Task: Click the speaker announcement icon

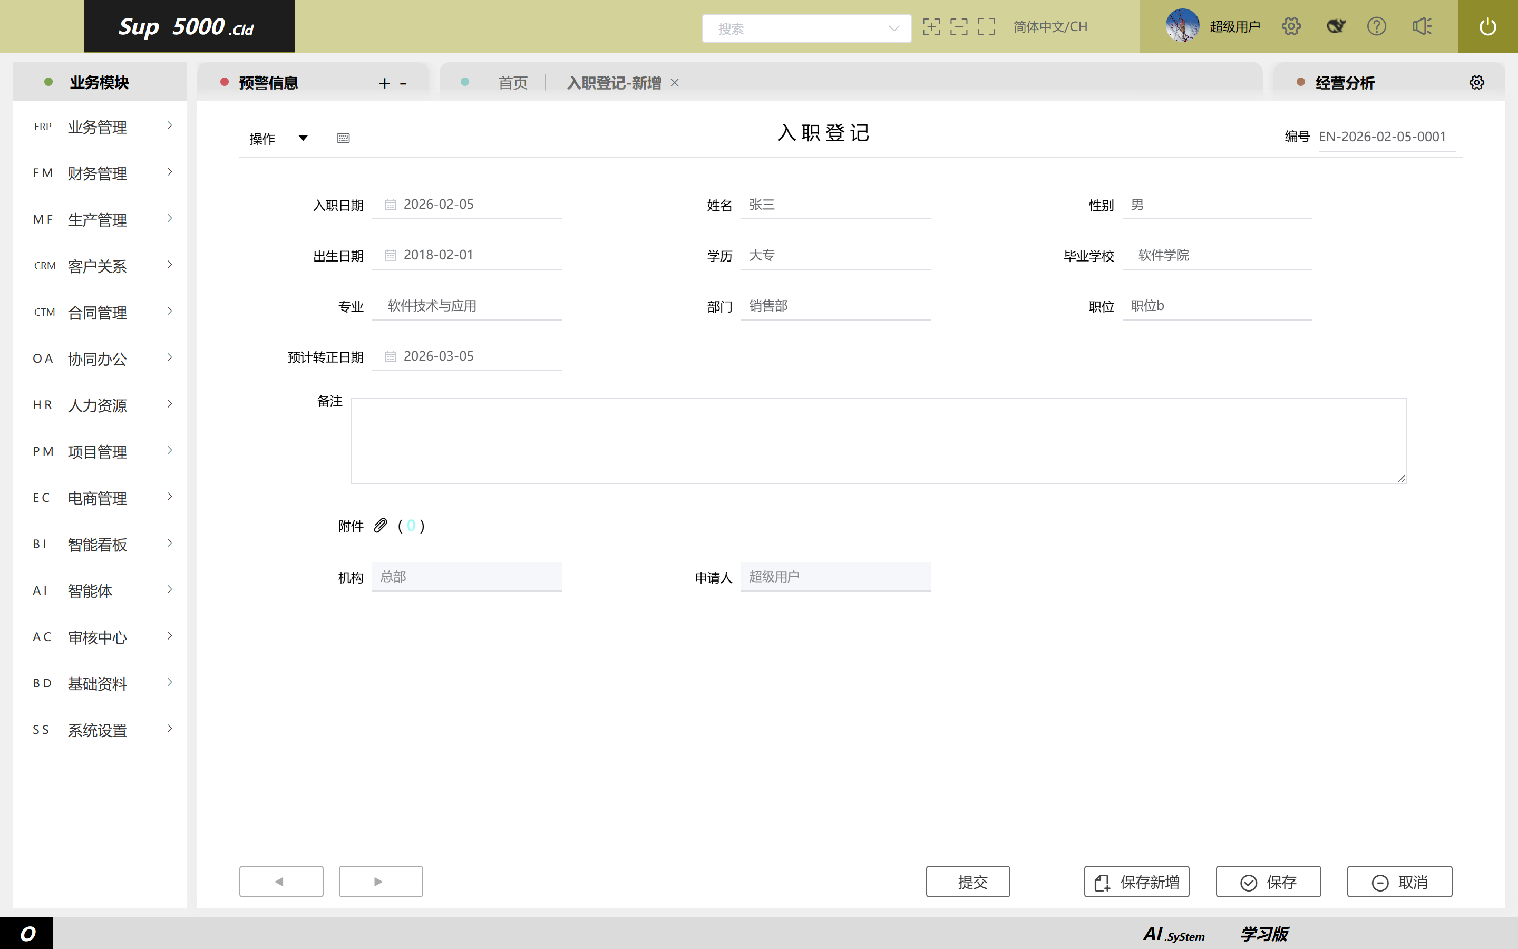Action: (x=1422, y=26)
